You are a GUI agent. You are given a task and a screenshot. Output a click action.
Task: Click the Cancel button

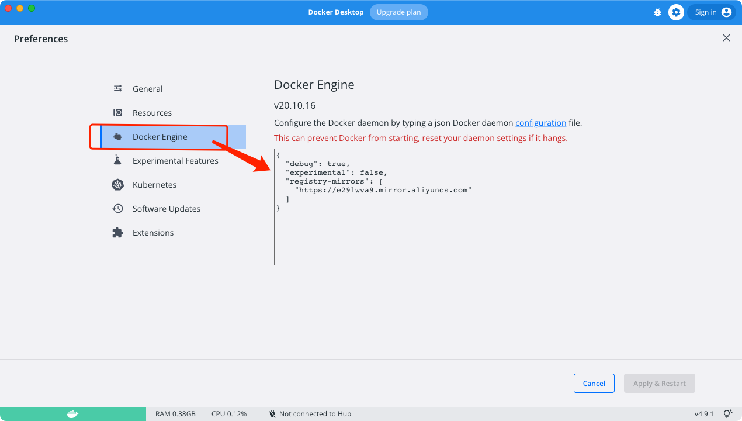tap(594, 383)
